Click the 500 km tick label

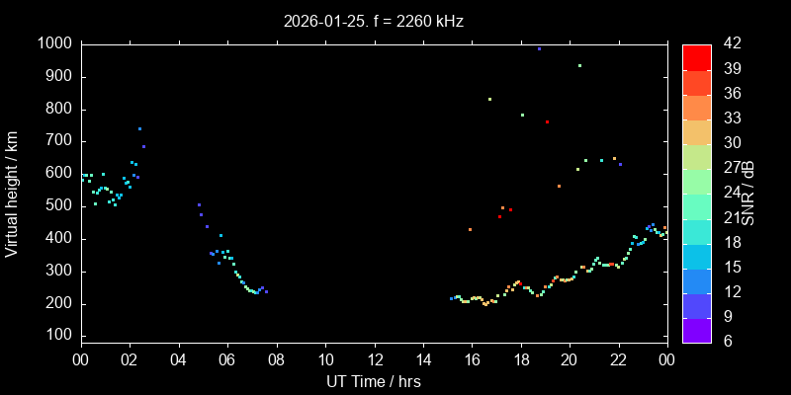pyautogui.click(x=57, y=206)
